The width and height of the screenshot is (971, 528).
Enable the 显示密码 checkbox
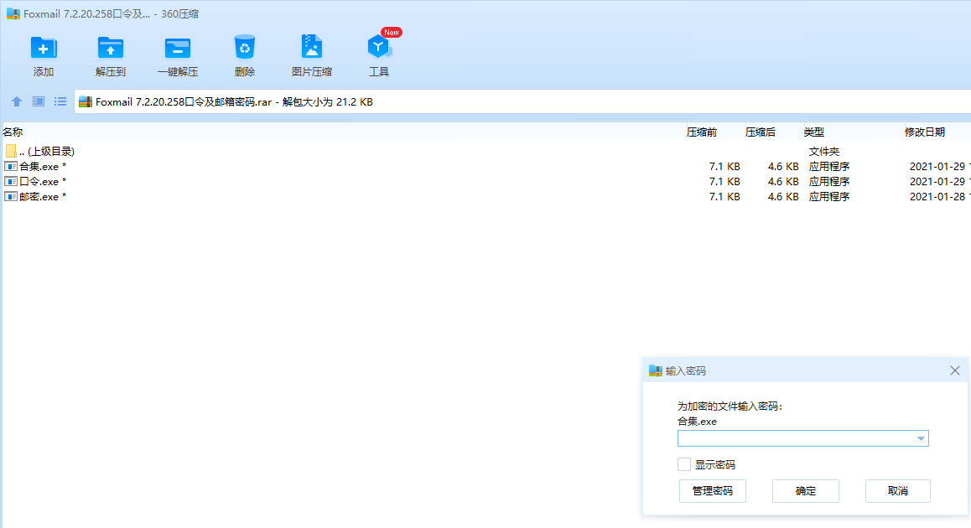pos(684,464)
